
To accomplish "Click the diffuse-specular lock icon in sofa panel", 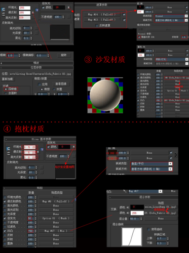I will click(3, 15).
